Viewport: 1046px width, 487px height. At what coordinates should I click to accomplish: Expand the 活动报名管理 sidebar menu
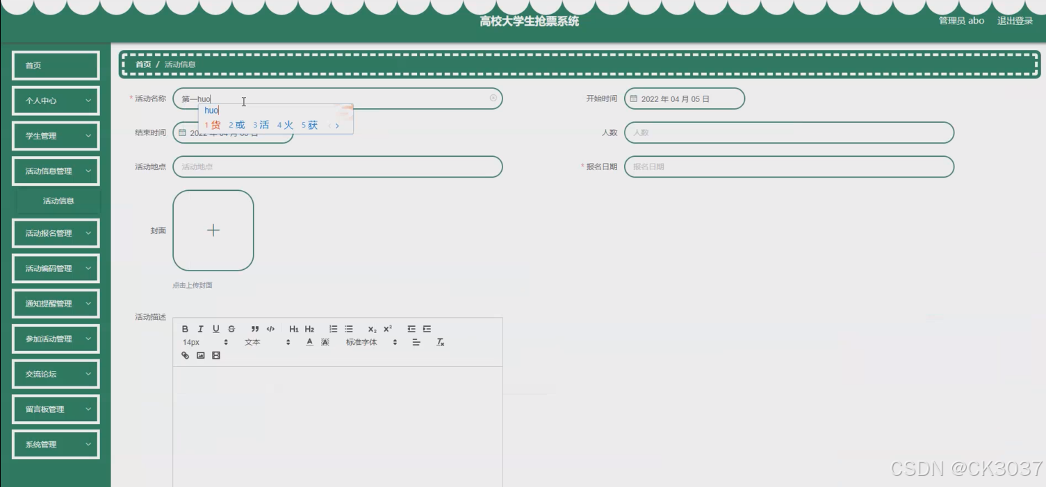56,233
